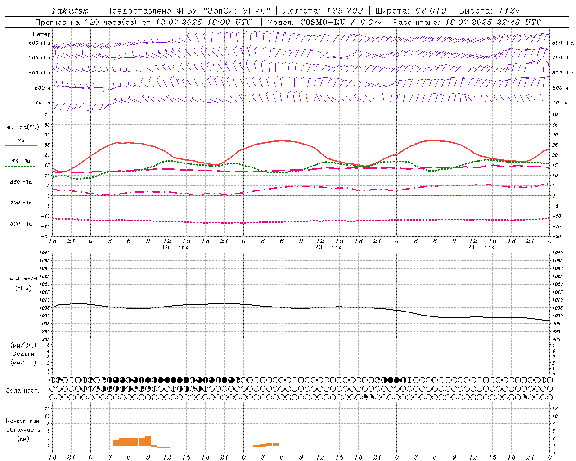Screen dimensions: 576x461
Task: Click the Осадки panel label
Action: tap(23, 354)
